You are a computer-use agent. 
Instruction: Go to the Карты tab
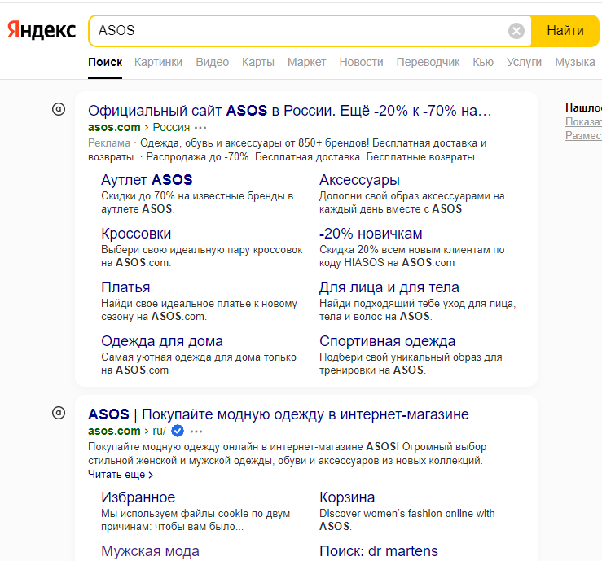coord(258,62)
